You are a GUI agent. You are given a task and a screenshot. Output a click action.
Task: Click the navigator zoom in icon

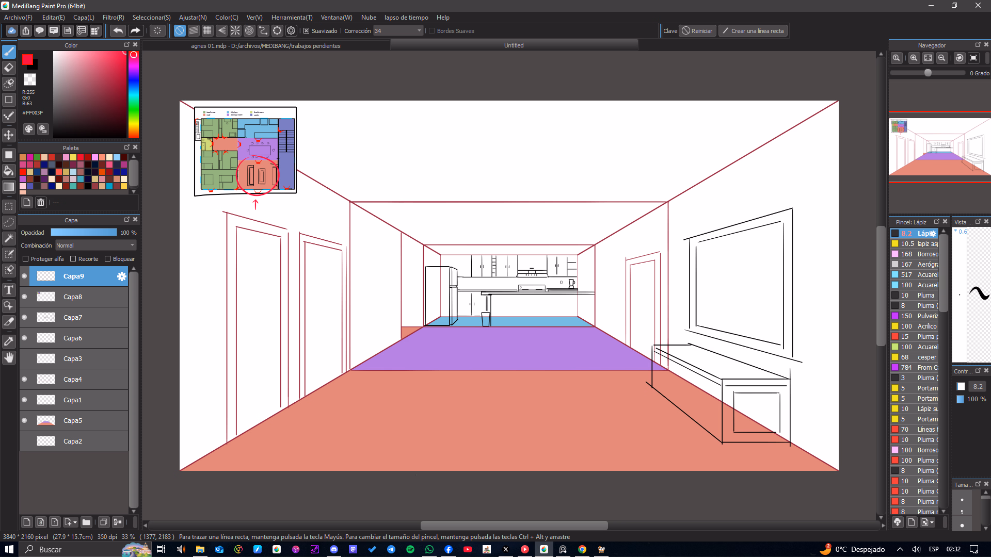[914, 58]
